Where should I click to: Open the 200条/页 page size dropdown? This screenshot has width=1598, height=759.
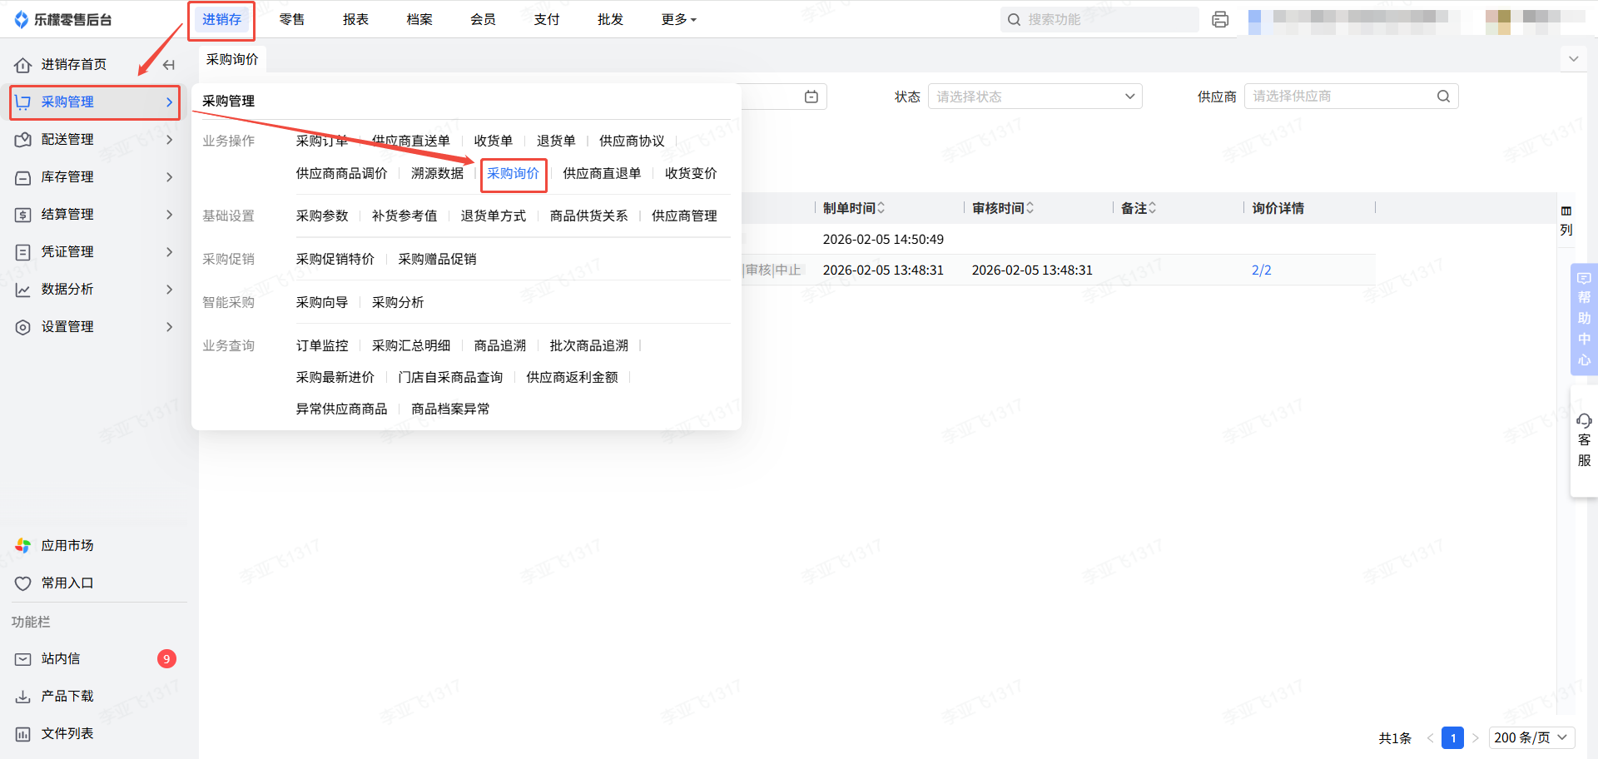(1531, 737)
